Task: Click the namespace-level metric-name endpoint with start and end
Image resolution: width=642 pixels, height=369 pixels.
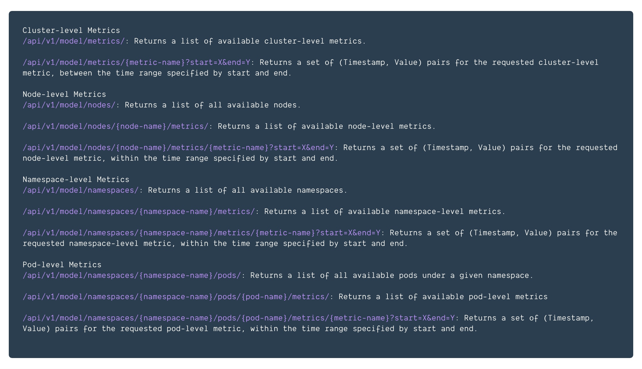Action: click(201, 233)
